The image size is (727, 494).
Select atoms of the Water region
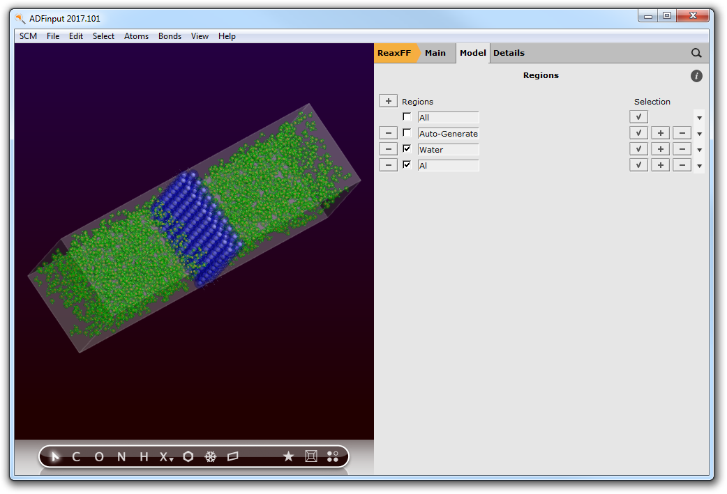coord(638,149)
